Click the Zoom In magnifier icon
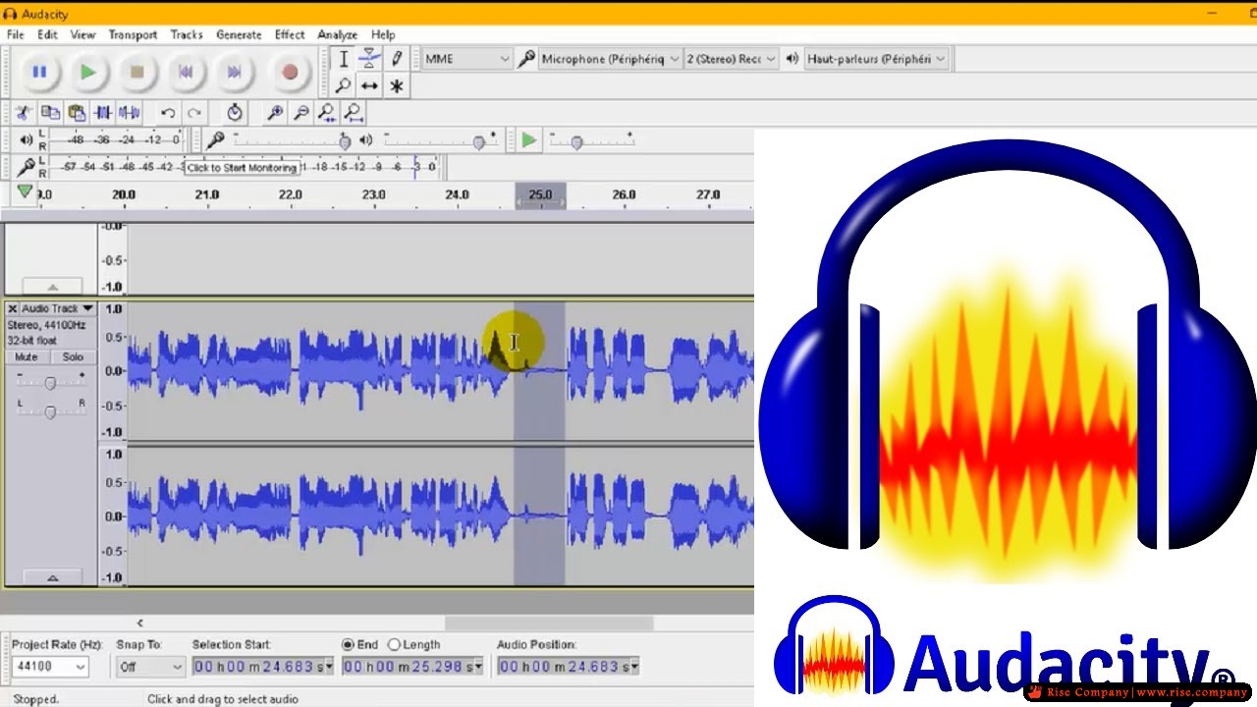The image size is (1257, 707). (x=275, y=113)
